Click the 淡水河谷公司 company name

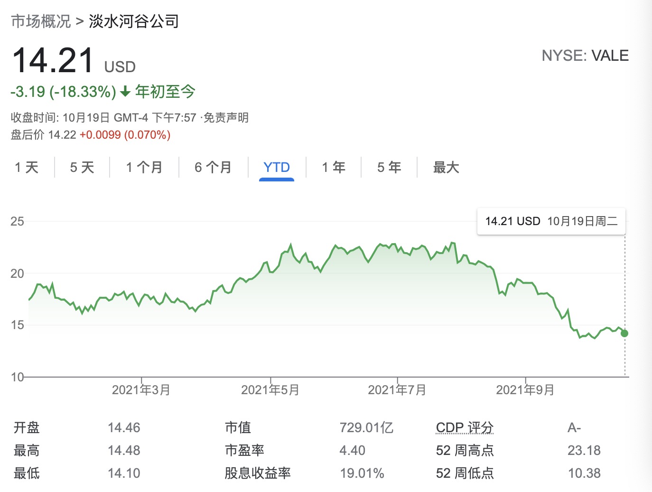tap(134, 21)
